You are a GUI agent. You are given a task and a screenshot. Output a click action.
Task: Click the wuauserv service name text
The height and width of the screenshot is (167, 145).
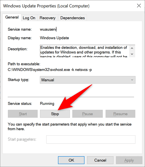click(x=48, y=29)
